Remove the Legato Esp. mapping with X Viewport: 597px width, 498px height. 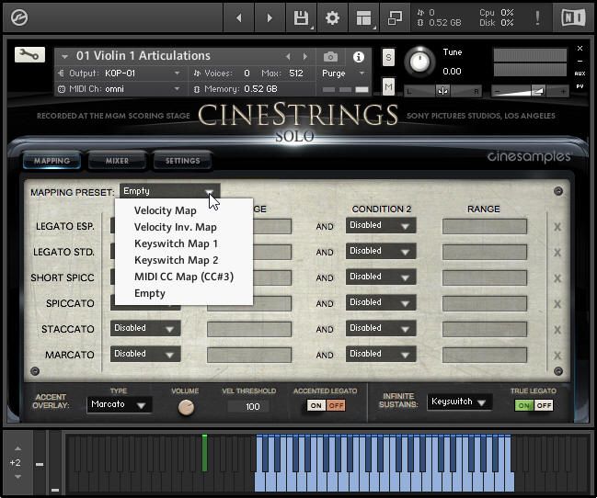[557, 227]
